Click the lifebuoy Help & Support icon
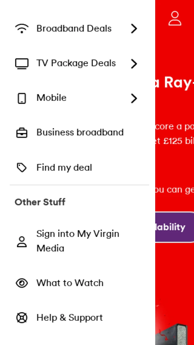 coord(22,318)
